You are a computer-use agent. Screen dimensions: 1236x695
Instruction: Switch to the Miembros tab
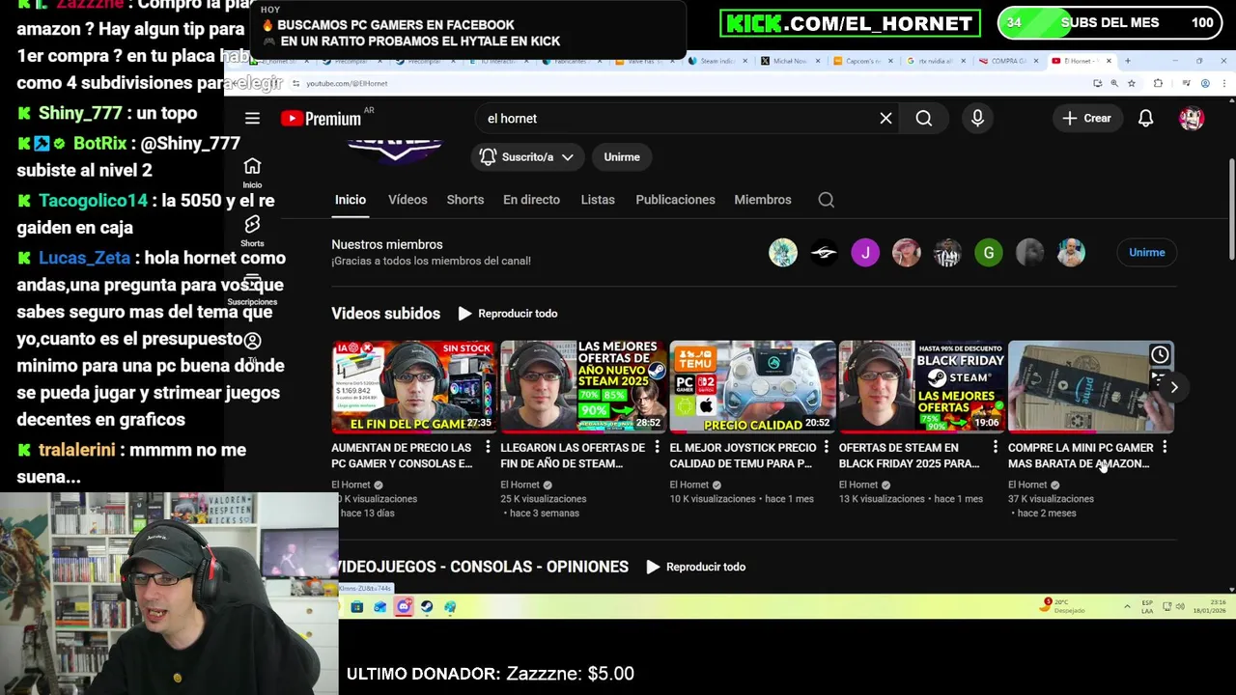pyautogui.click(x=763, y=200)
